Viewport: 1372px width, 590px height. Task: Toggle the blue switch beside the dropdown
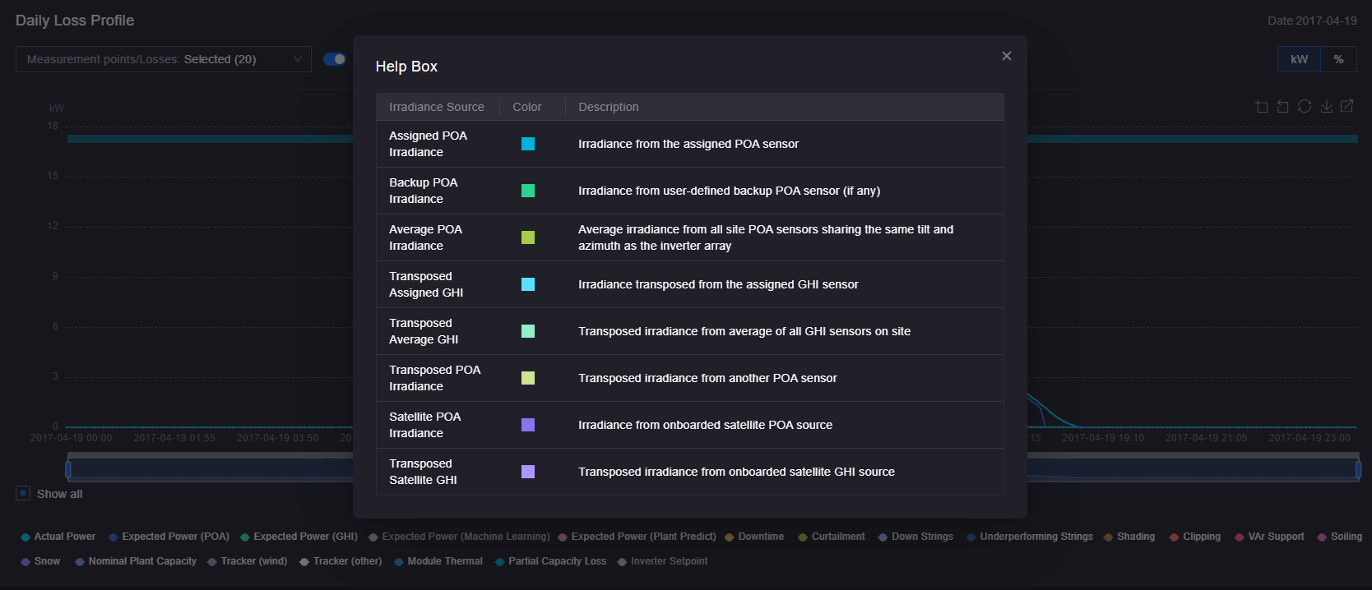[x=335, y=59]
